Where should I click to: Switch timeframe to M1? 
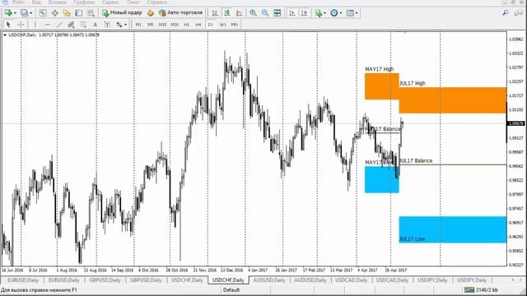138,25
